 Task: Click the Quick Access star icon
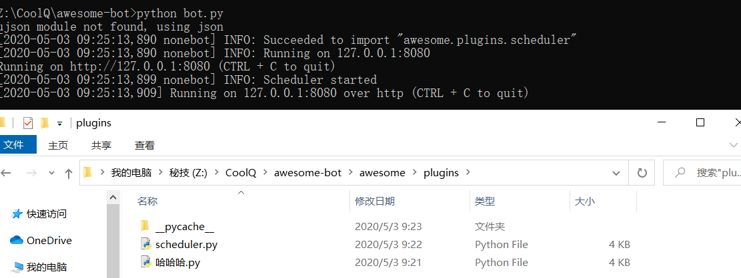click(x=17, y=214)
